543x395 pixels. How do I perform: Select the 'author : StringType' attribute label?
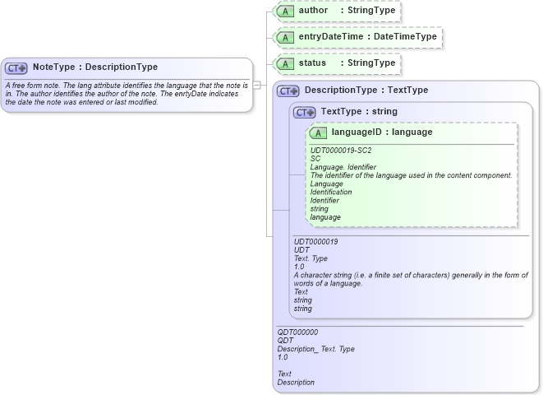[347, 10]
